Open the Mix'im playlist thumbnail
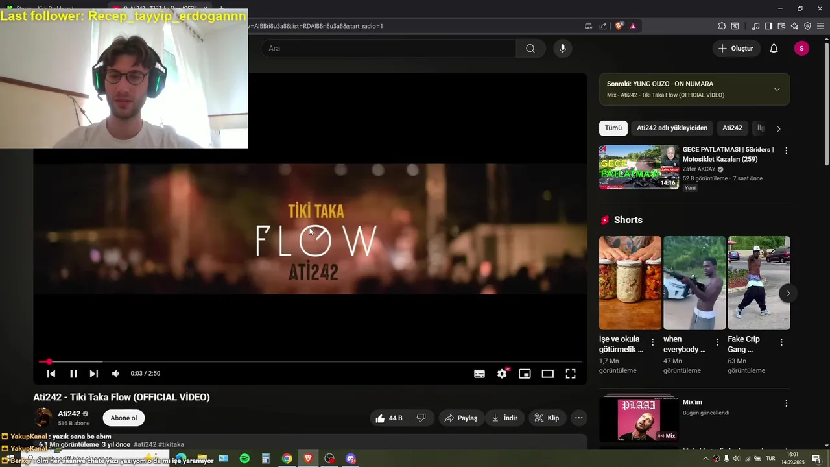 [639, 419]
